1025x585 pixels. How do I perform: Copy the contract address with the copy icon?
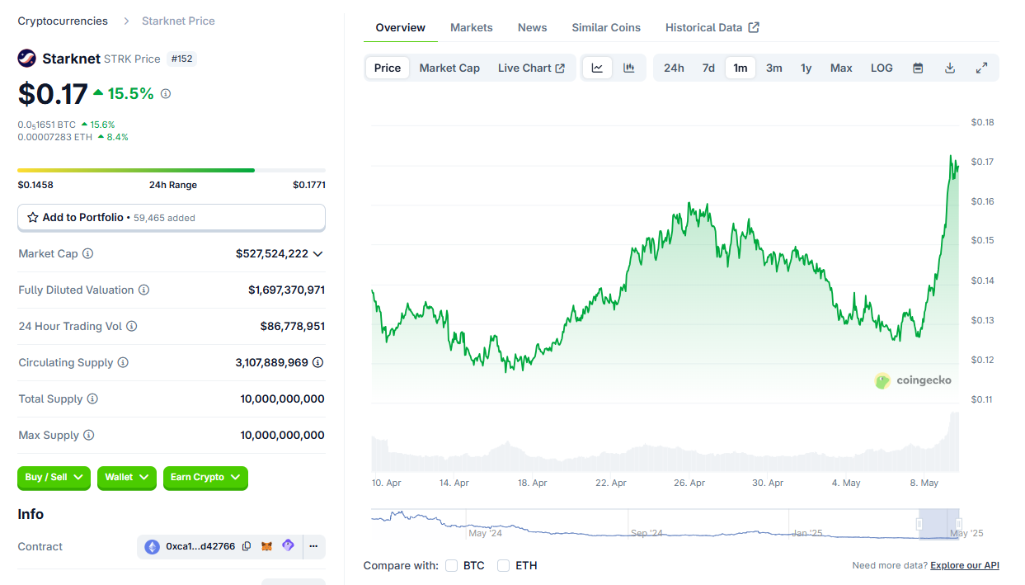coord(247,546)
